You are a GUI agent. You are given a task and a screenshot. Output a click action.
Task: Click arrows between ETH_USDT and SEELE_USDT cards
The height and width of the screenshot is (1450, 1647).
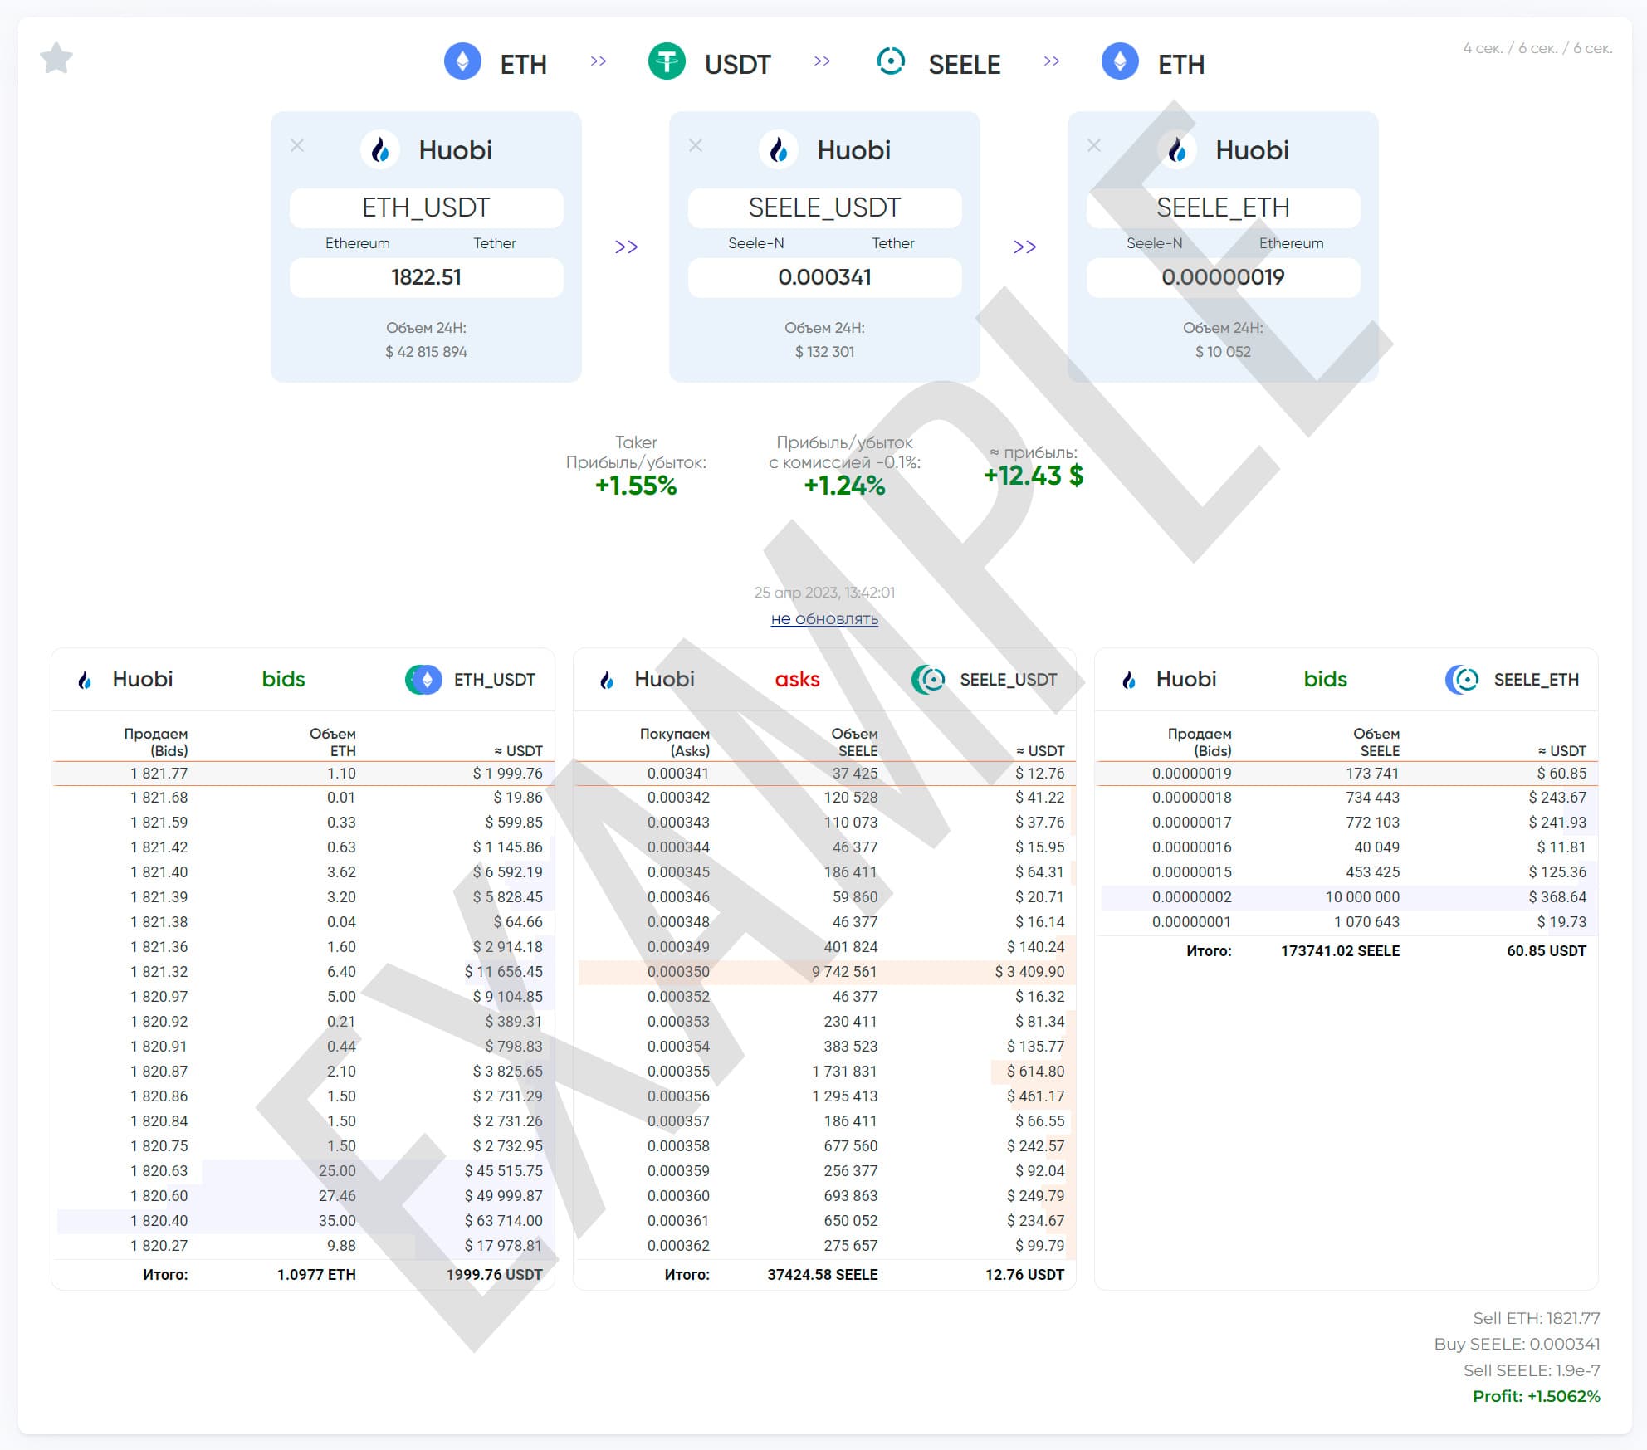(626, 247)
